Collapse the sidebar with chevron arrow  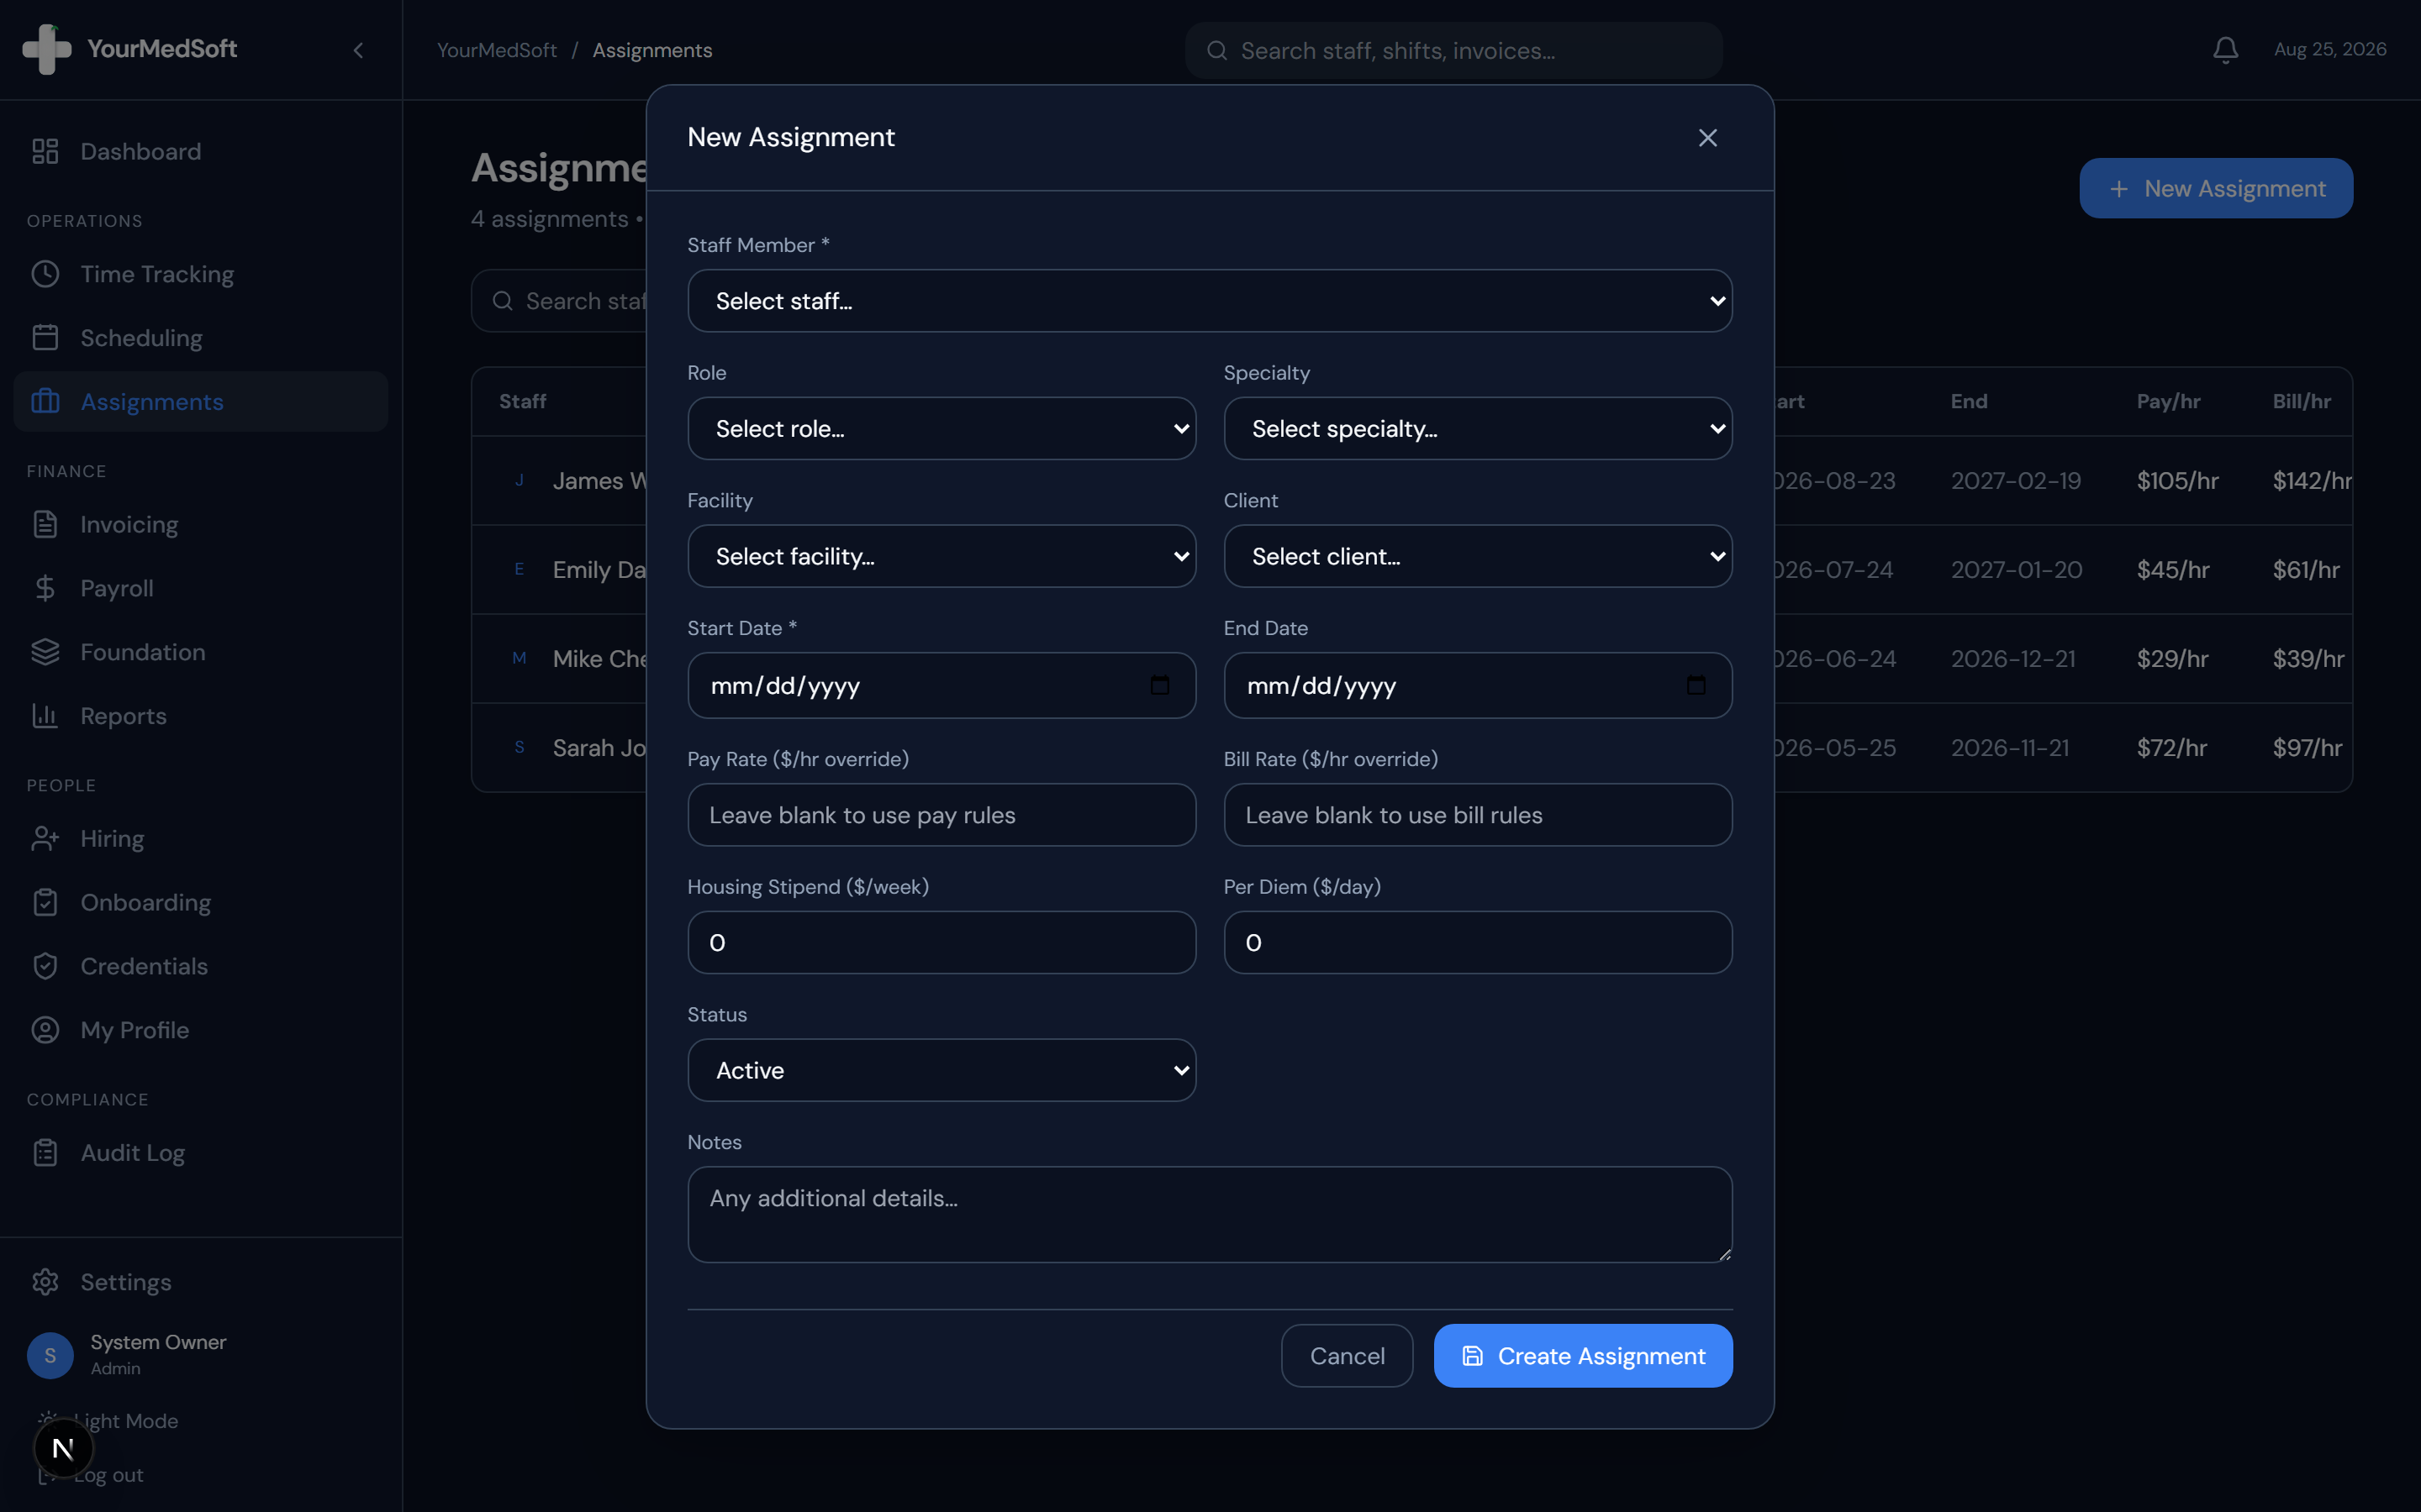pyautogui.click(x=358, y=50)
